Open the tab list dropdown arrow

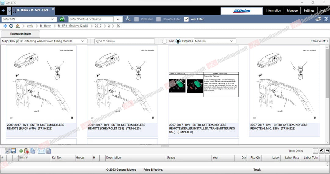(x=9, y=11)
